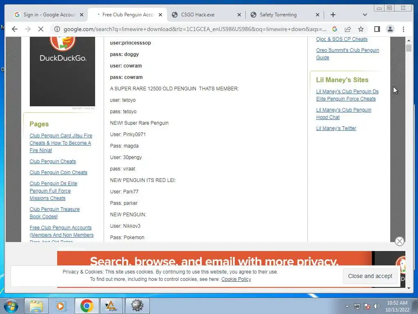Open the Cookie Policy link
The image size is (418, 314).
click(236, 279)
